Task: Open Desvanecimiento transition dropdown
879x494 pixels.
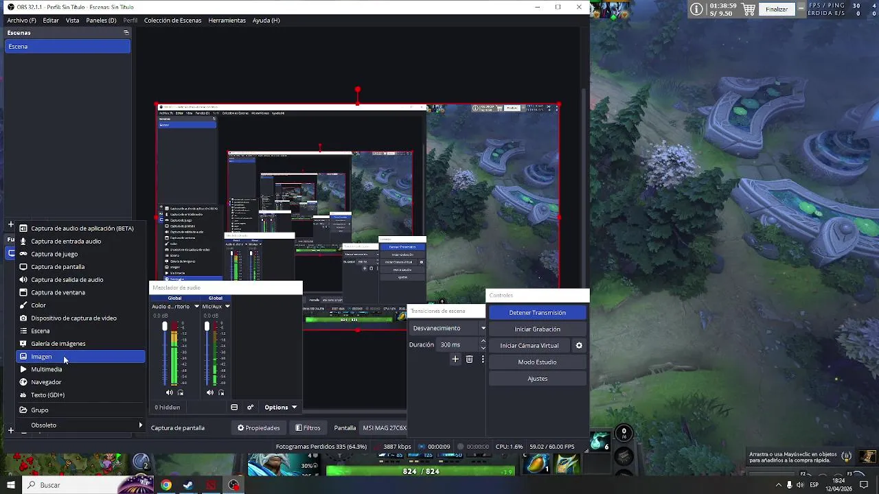Action: [x=448, y=329]
